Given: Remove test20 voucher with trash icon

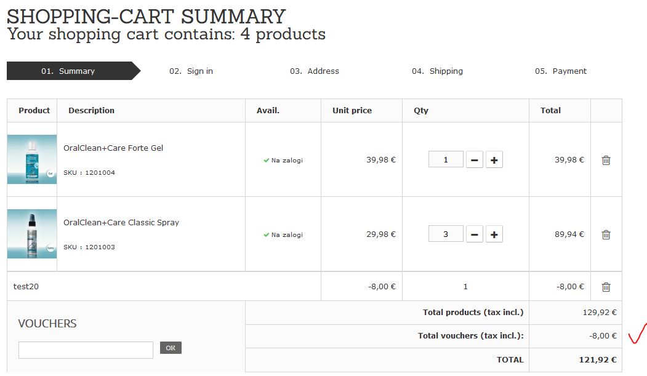Looking at the screenshot, I should [606, 287].
